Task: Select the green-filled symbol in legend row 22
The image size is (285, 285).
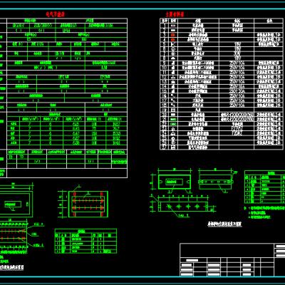Action: [173, 124]
